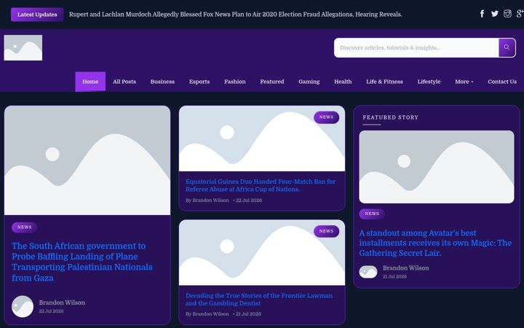Click NEWS badge on Frontier Lawman image

326,231
